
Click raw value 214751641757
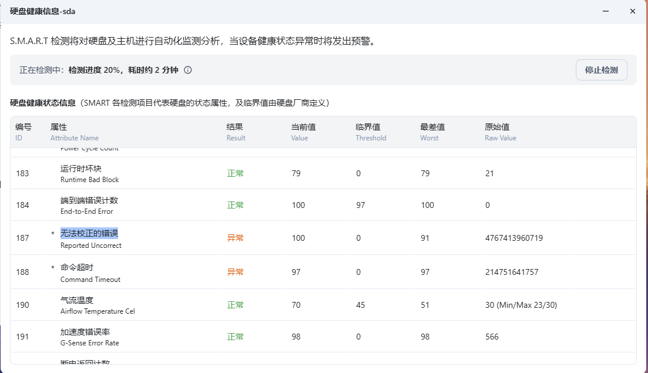point(512,272)
